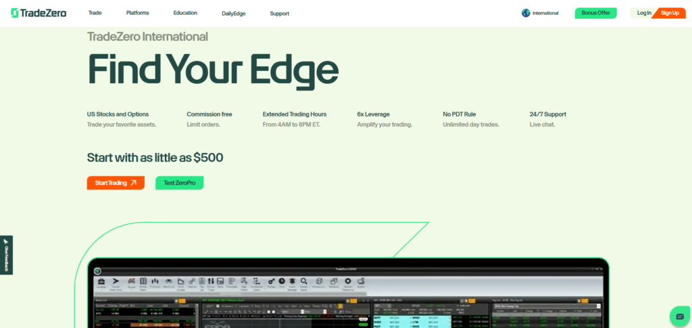
Task: Click the clock icon in ZeroPro toolbar
Action: click(x=282, y=281)
